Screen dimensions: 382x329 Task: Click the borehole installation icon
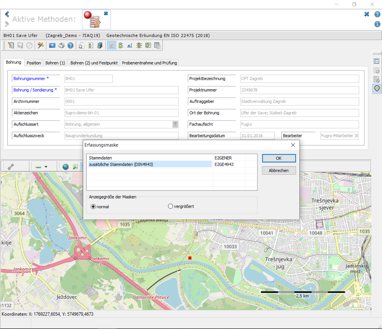tap(139, 45)
